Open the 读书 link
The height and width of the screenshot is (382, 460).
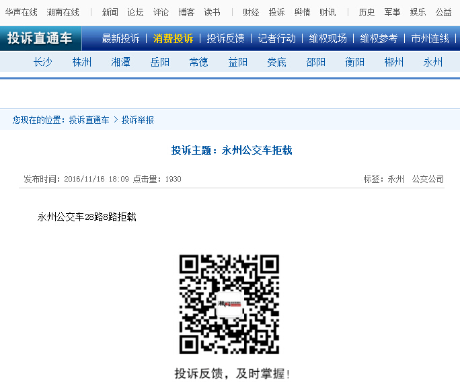(212, 12)
